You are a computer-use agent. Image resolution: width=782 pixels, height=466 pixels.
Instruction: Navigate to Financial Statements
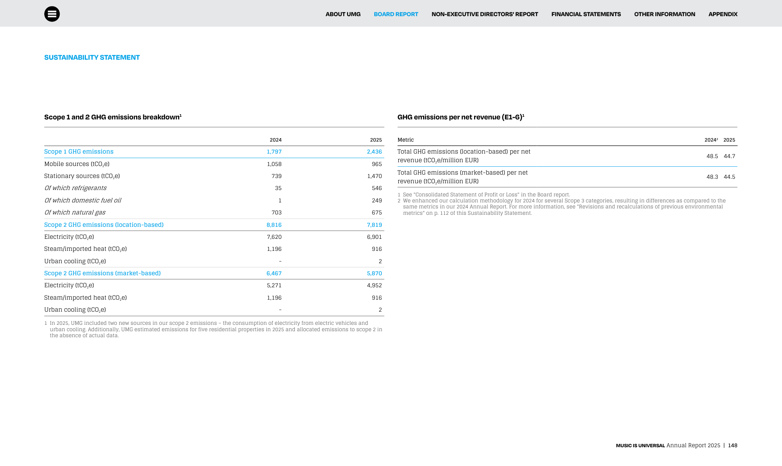click(x=586, y=14)
